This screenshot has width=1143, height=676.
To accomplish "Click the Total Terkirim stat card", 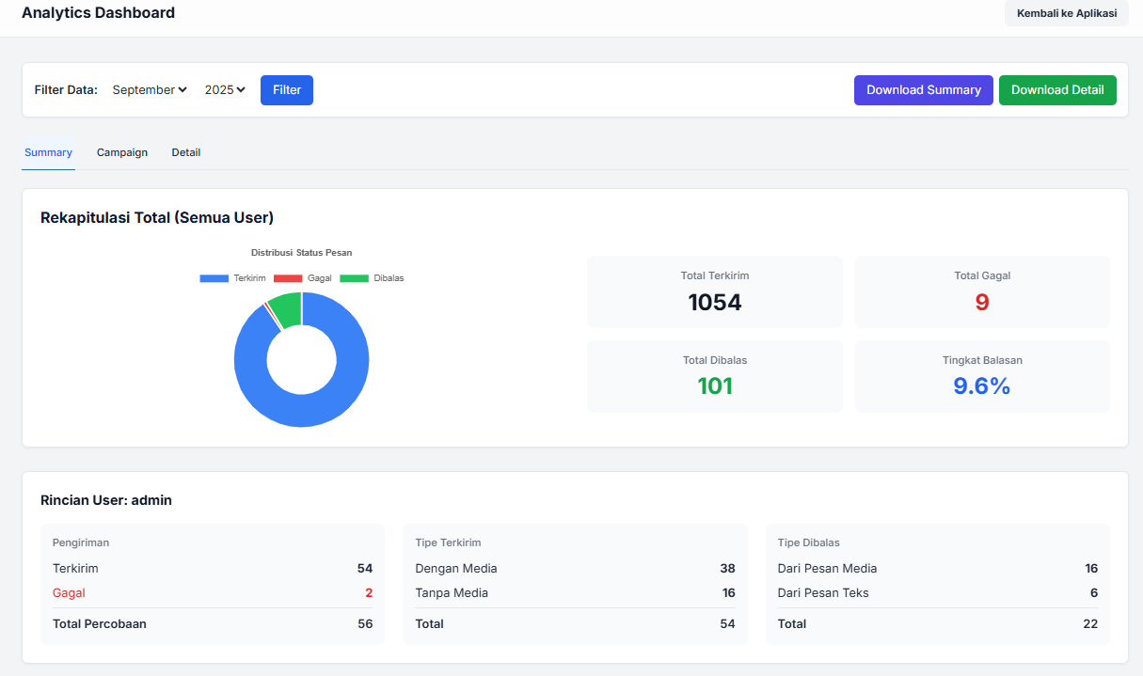I will pyautogui.click(x=714, y=291).
